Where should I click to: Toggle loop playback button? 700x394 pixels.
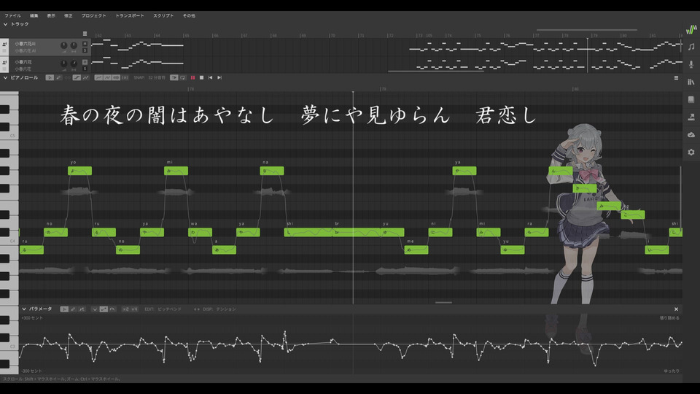click(183, 78)
